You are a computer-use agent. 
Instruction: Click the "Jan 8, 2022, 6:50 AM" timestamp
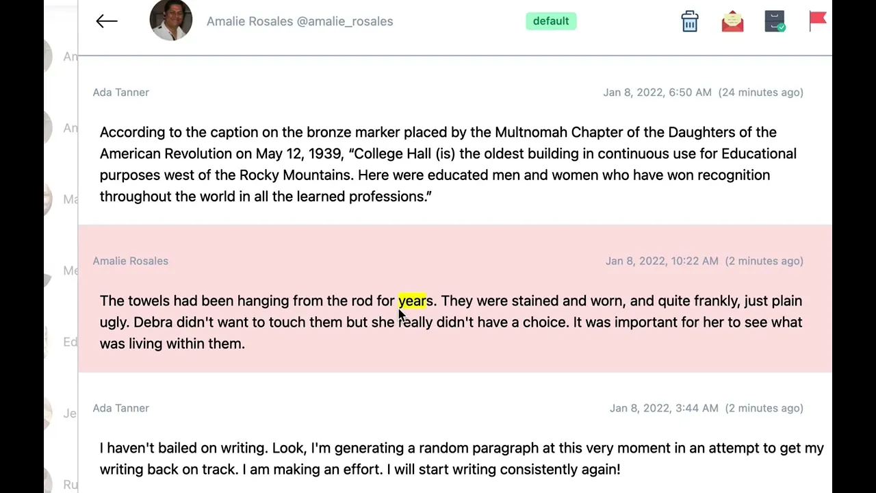(x=657, y=92)
